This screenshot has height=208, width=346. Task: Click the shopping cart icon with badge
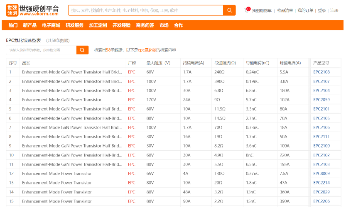(x=247, y=10)
